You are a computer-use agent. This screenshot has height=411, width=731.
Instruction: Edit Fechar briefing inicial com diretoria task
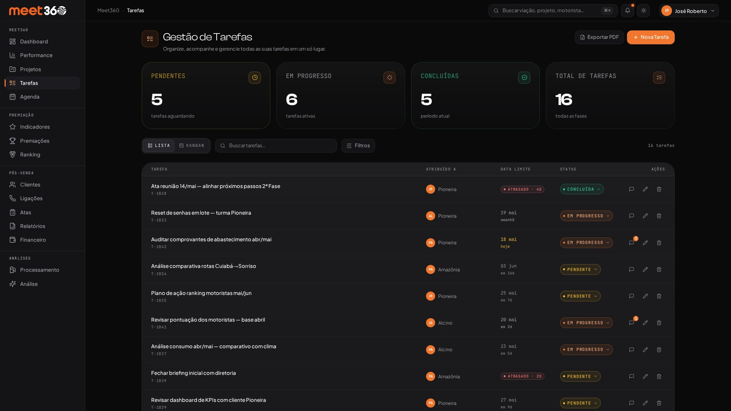click(x=645, y=376)
